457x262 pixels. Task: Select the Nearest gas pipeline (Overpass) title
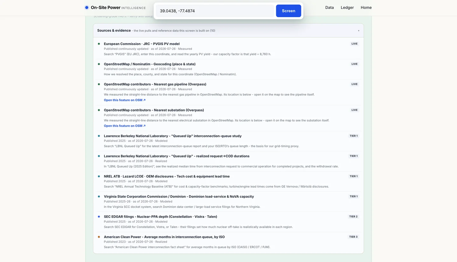(x=155, y=84)
